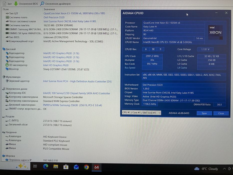This screenshot has width=233, height=175.
Task: Click Close button in CPUID window
Action: pyautogui.click(x=221, y=113)
